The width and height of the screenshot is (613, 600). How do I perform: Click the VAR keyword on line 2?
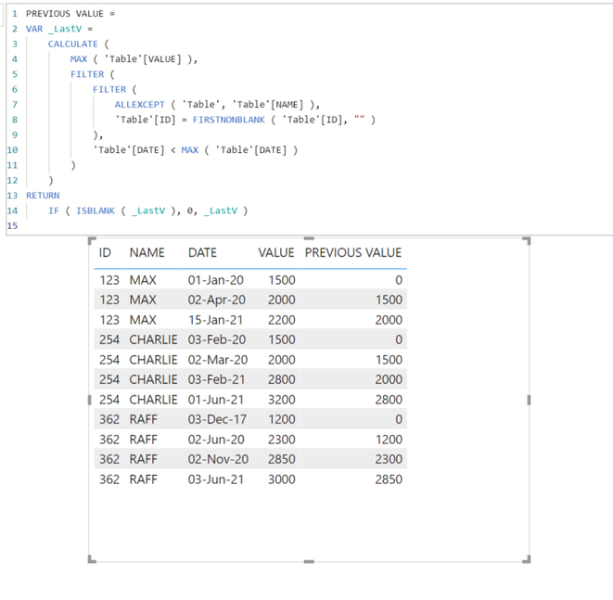pyautogui.click(x=34, y=29)
